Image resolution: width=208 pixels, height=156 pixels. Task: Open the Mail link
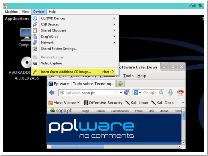151,111
